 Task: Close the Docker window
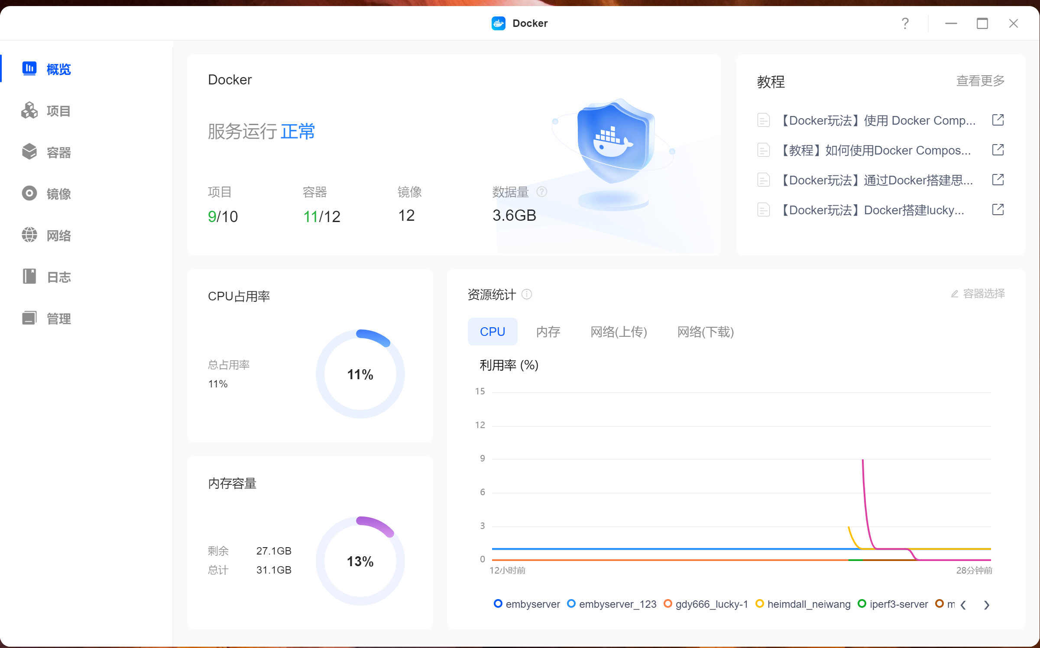1013,23
